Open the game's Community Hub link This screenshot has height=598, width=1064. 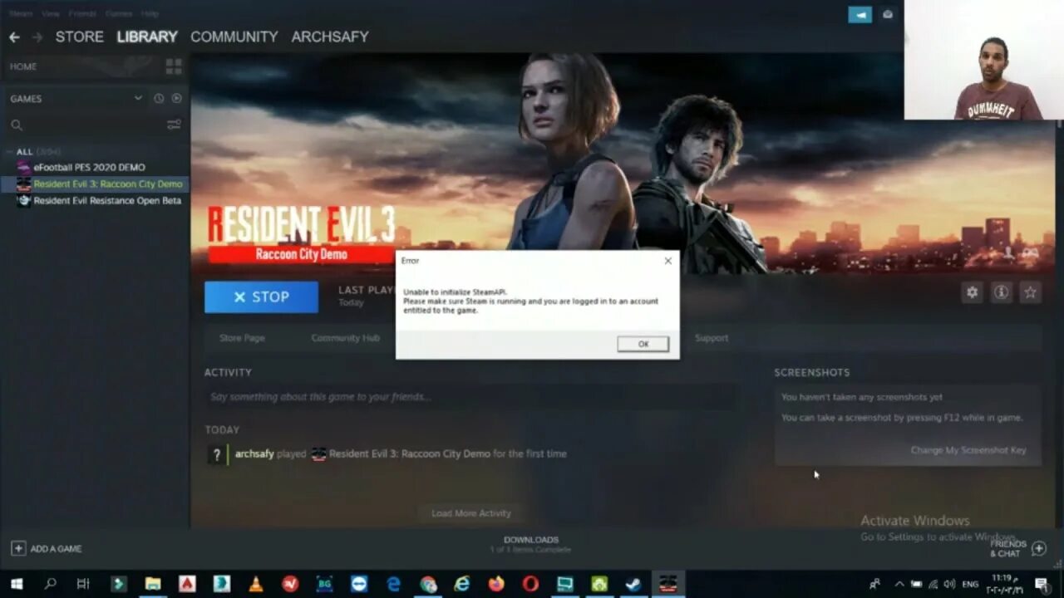[345, 338]
